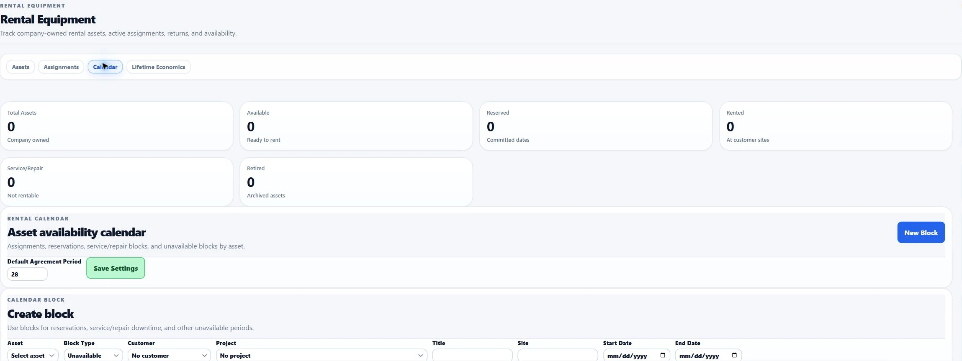The width and height of the screenshot is (962, 361).
Task: Focus the Default Agreement Period field
Action: (27, 274)
